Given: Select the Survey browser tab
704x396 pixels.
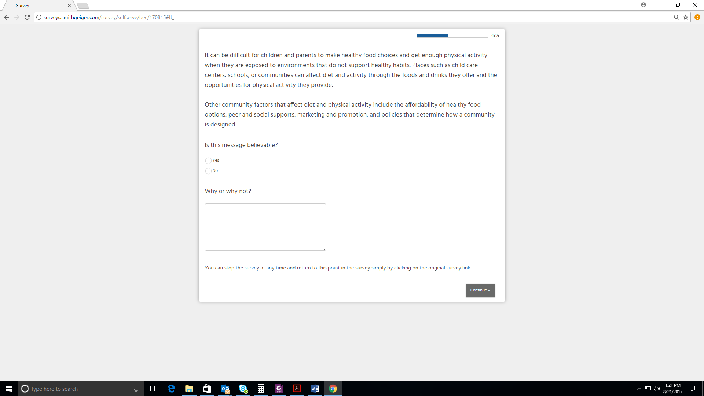Looking at the screenshot, I should (x=37, y=5).
